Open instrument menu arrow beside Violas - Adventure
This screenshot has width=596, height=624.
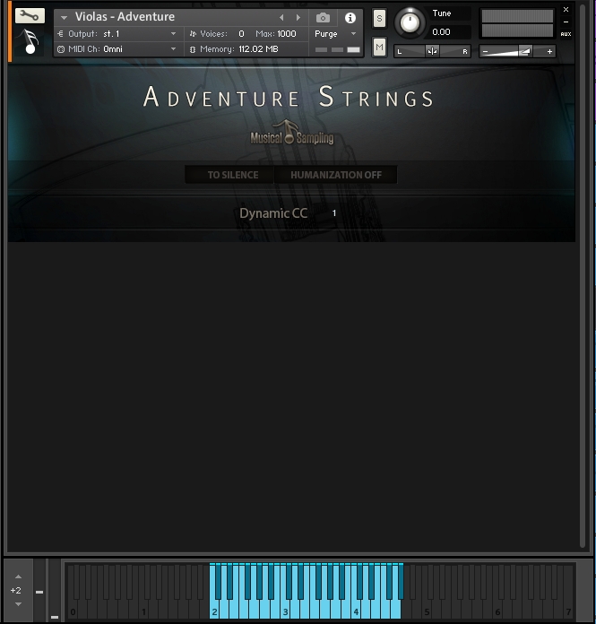[64, 18]
